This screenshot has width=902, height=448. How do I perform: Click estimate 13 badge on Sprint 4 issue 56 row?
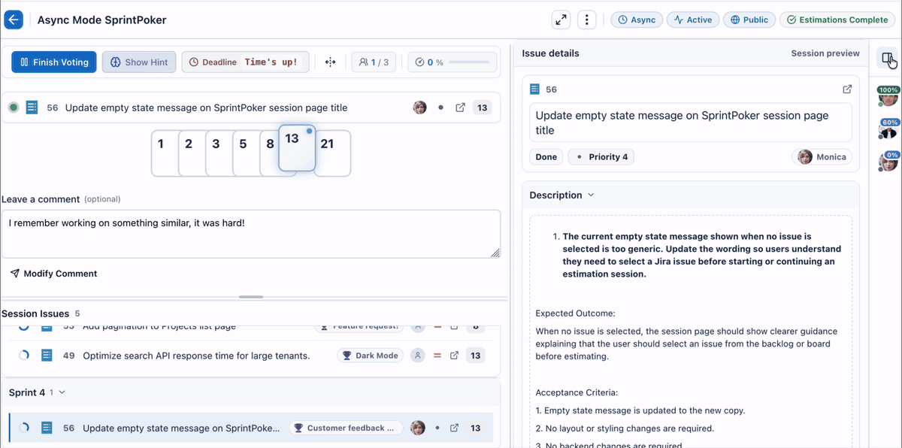pos(476,428)
